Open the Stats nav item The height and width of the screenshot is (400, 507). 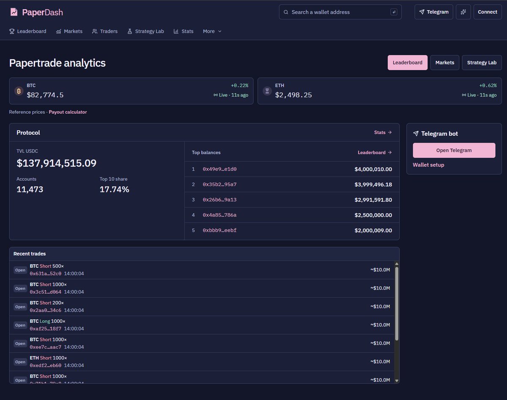[x=183, y=31]
